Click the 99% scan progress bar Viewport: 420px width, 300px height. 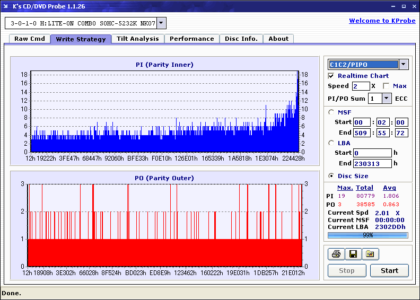point(367,235)
